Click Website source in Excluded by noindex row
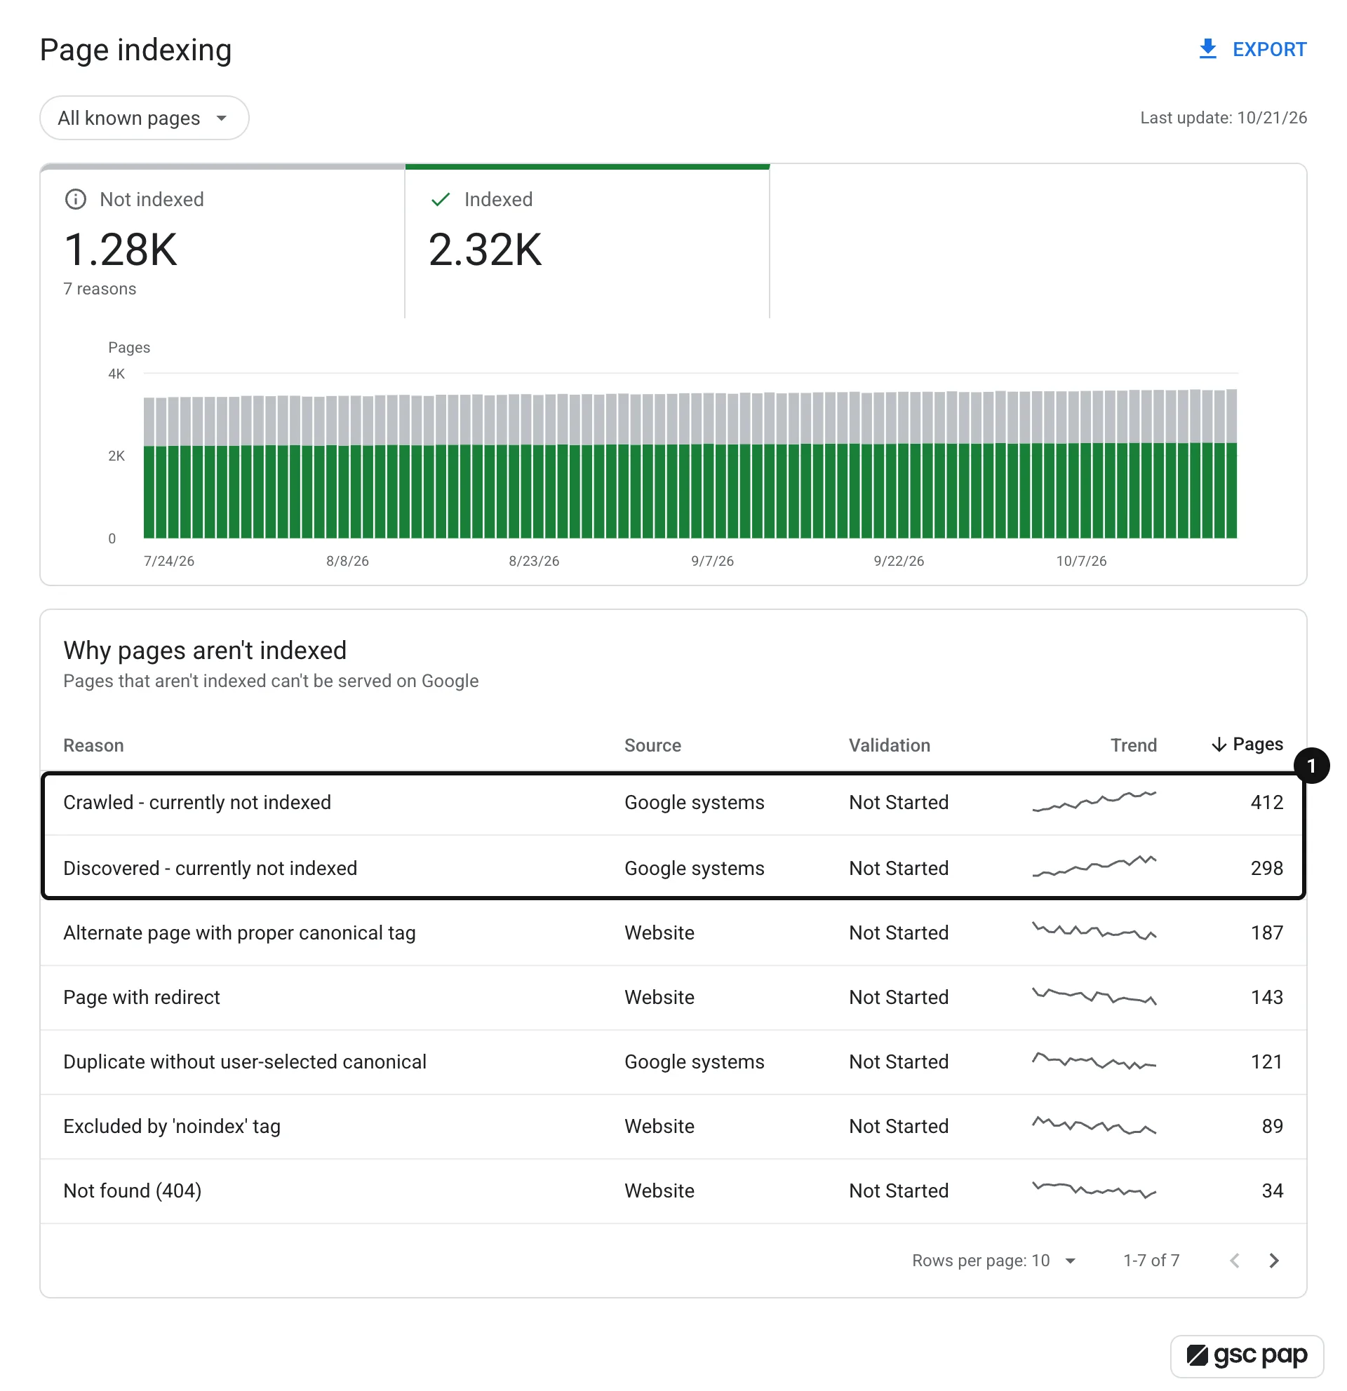 659,1126
